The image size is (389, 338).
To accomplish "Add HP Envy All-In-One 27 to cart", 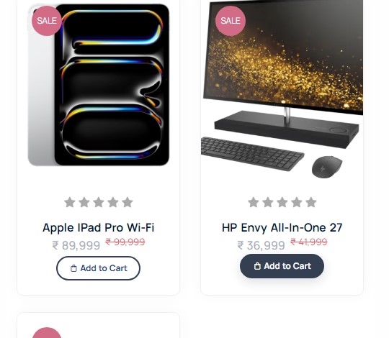I will (282, 266).
